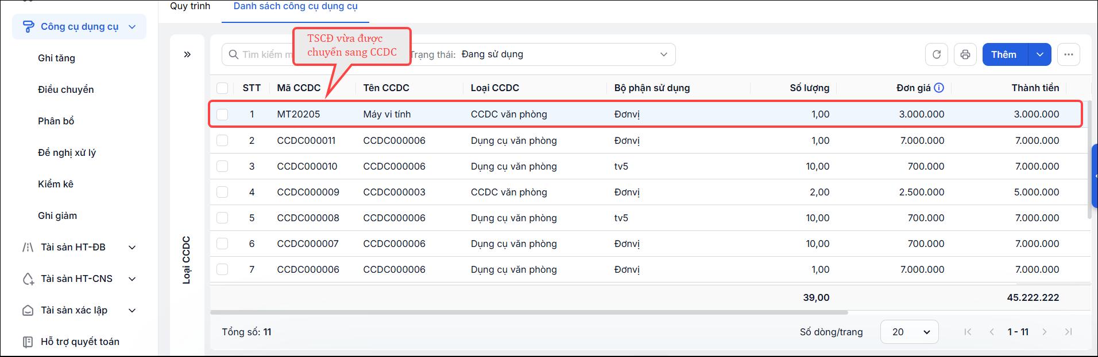Open Kiểm kê in the sidebar
This screenshot has height=357, width=1098.
[56, 184]
